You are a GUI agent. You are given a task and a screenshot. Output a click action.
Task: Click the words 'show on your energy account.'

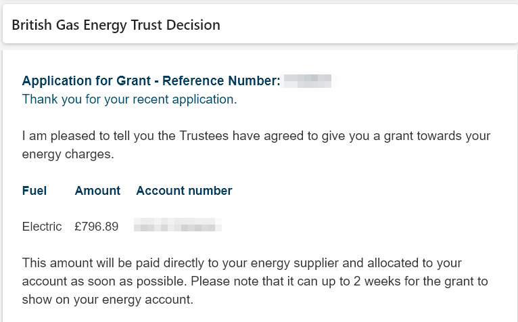point(108,300)
